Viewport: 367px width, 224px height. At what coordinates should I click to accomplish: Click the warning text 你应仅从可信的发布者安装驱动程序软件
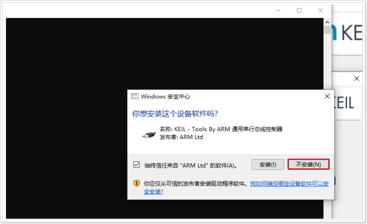(195, 184)
